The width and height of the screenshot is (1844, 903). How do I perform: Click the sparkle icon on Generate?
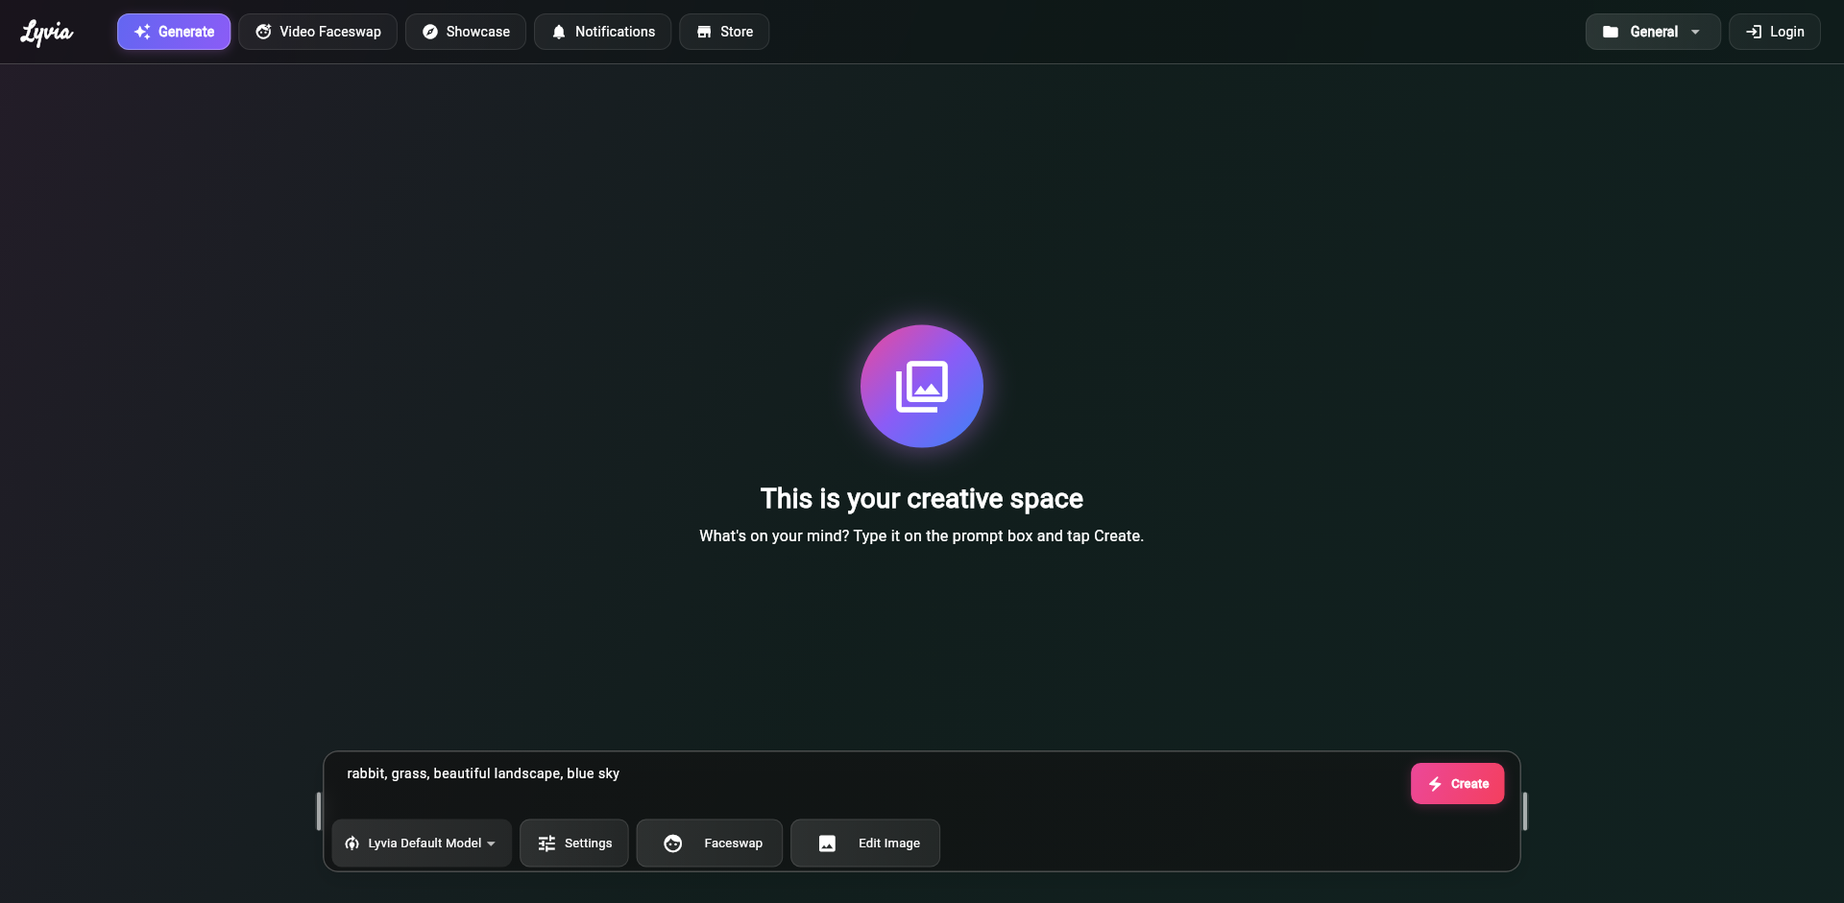141,32
